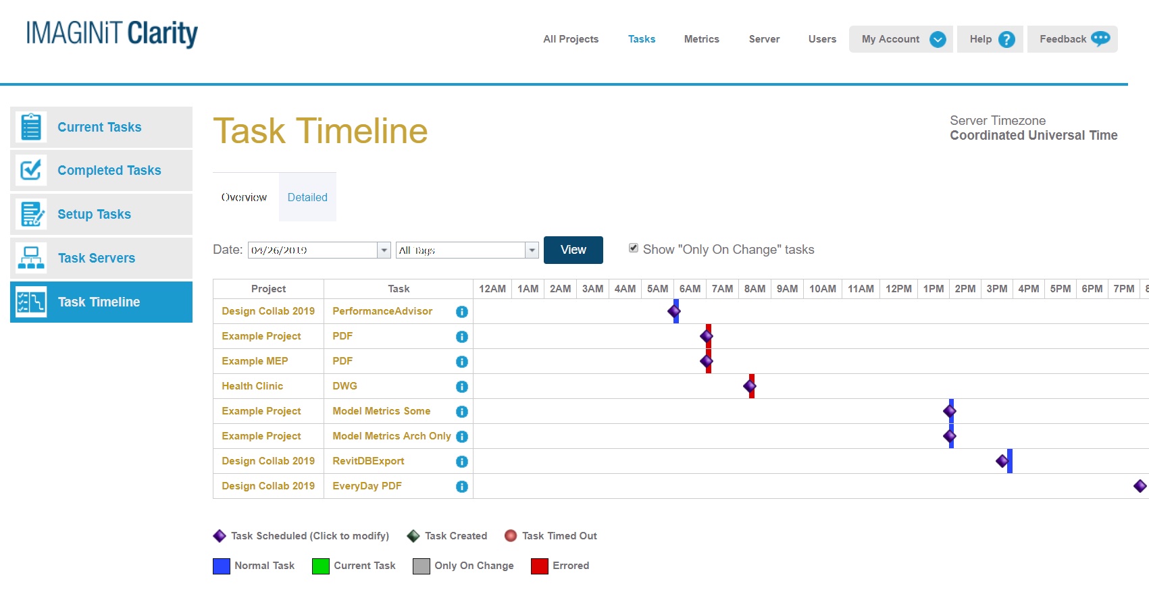Open the Task Timeline page link
1149x592 pixels.
click(99, 302)
